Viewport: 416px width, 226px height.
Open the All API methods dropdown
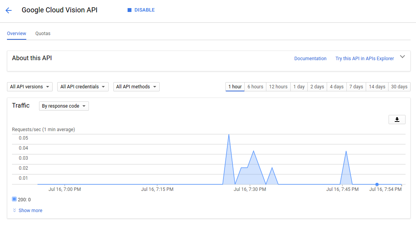[x=136, y=87]
